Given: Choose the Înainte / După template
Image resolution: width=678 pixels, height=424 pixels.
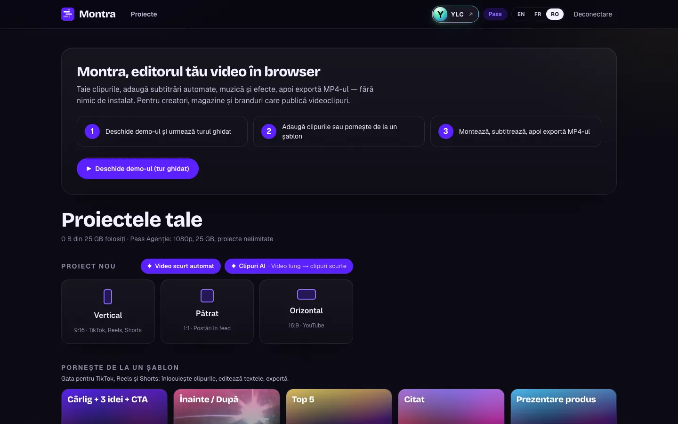Looking at the screenshot, I should pos(227,407).
